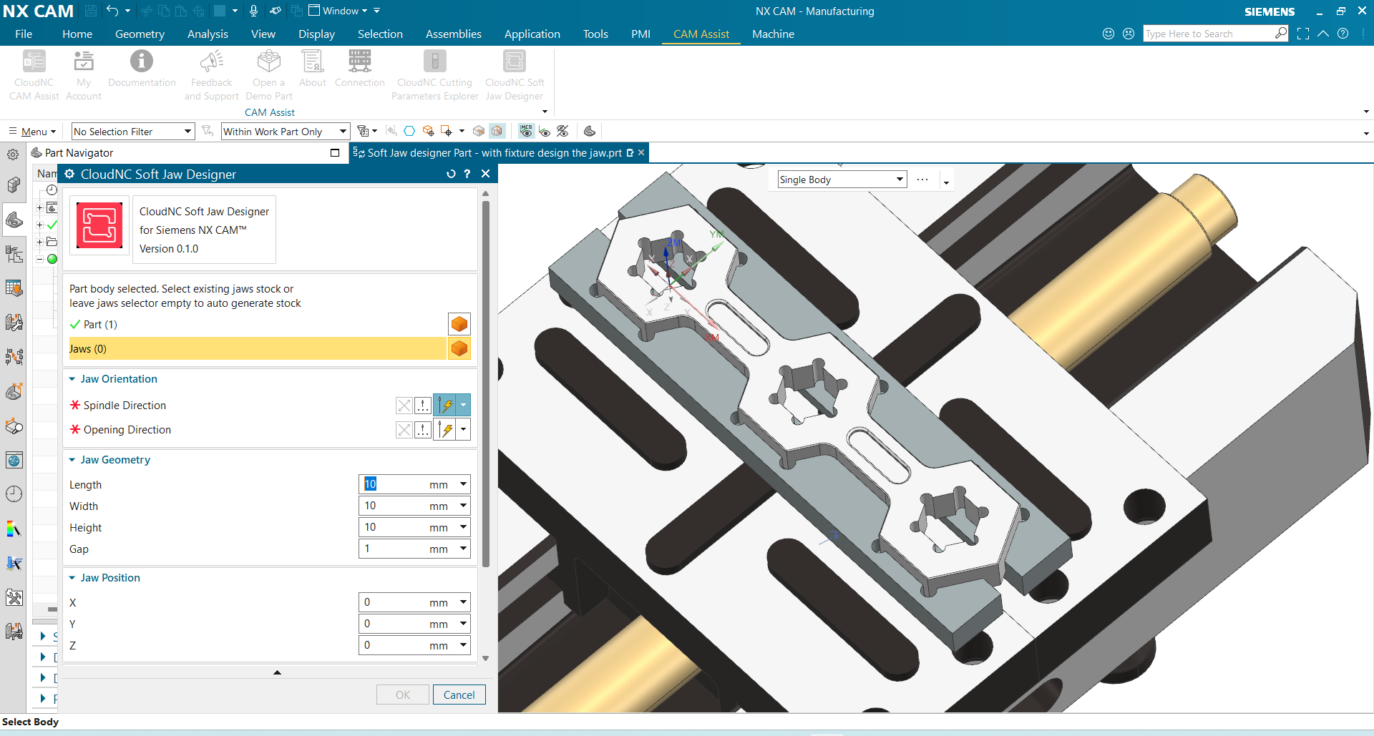Image resolution: width=1374 pixels, height=736 pixels.
Task: Open CloudNC Cutting Parameters Explorer
Action: click(434, 74)
